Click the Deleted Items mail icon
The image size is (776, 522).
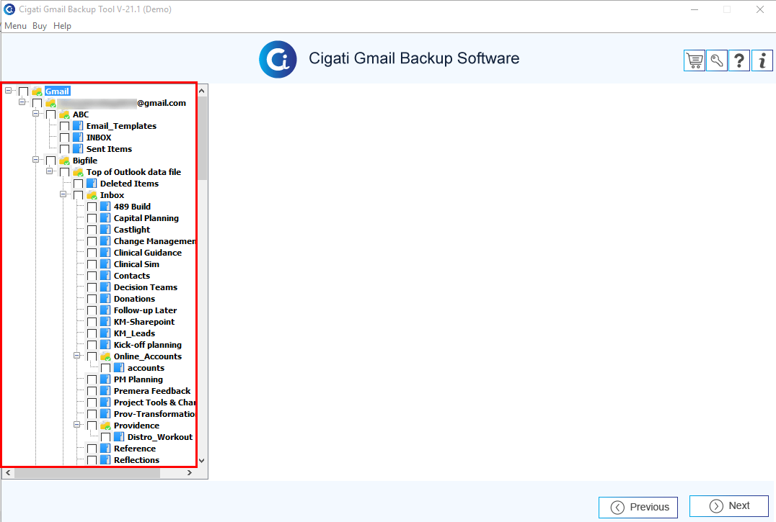click(92, 184)
